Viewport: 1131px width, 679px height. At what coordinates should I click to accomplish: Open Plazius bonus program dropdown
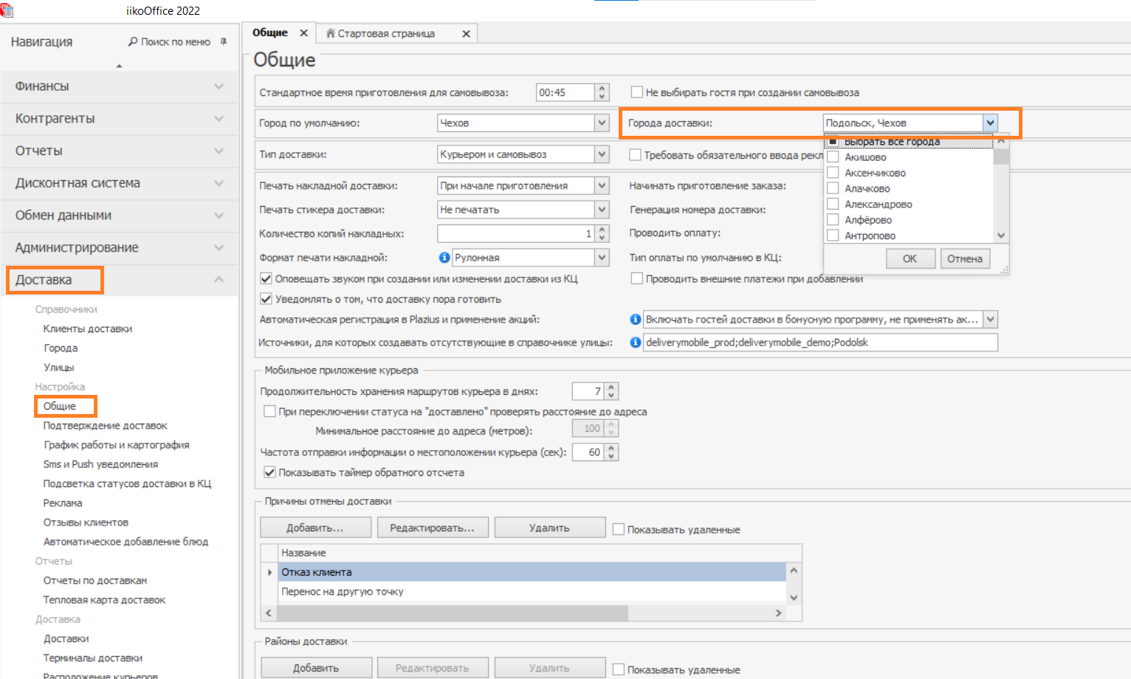pyautogui.click(x=990, y=320)
